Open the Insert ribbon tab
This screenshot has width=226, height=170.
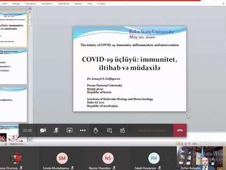click(5, 3)
